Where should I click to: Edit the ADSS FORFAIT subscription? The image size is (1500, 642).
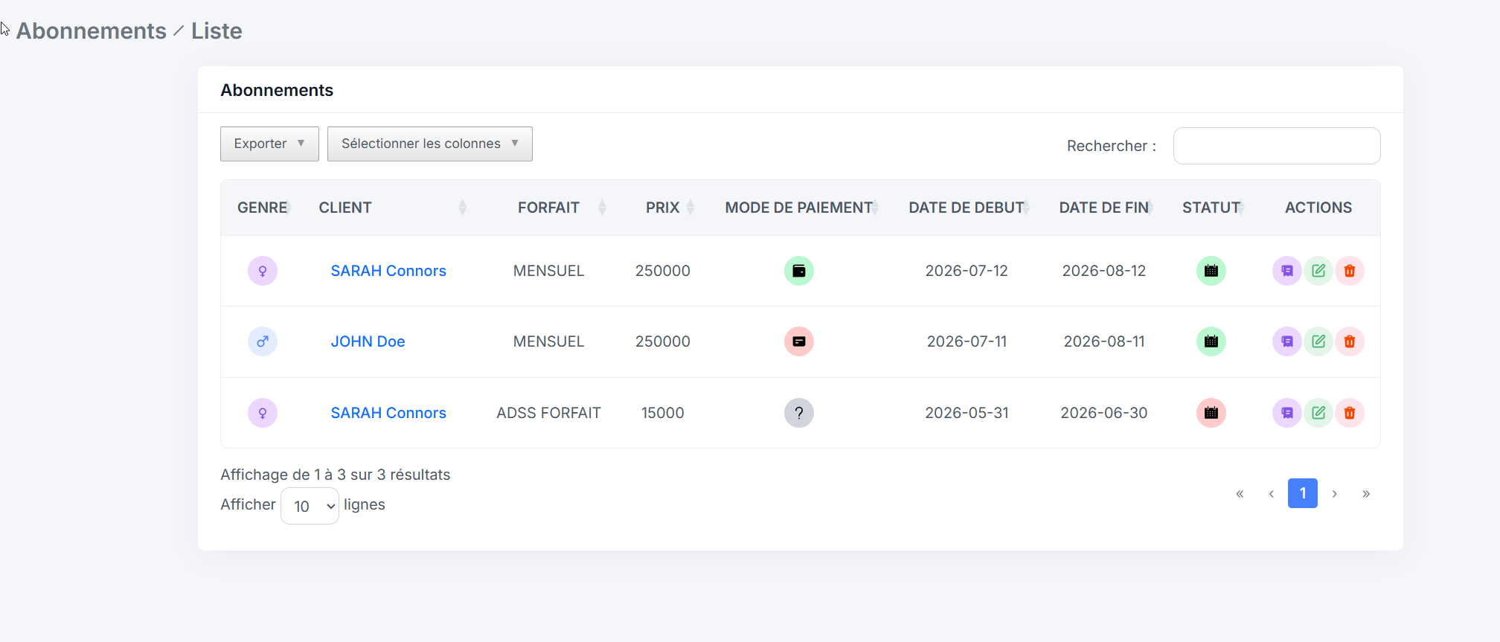tap(1318, 413)
